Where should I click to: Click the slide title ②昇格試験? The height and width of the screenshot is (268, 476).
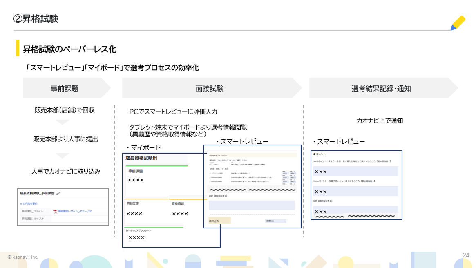click(36, 19)
